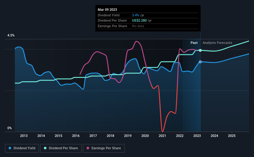Click the tooltip Dividend Yield row label
This screenshot has height=157, width=254.
click(x=109, y=15)
